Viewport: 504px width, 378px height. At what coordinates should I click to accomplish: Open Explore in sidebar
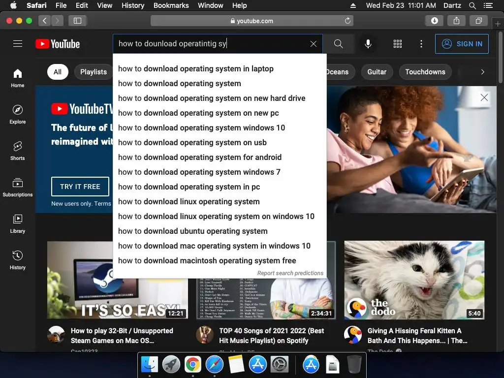pos(18,114)
